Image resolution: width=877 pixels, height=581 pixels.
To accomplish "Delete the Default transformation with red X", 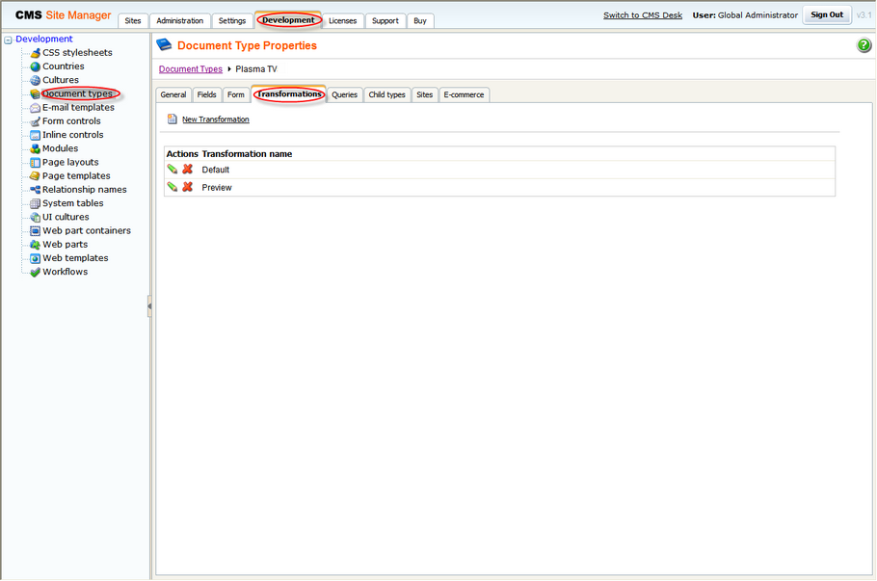I will click(187, 170).
